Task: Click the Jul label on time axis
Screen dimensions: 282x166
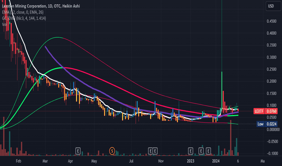Action: [131, 161]
